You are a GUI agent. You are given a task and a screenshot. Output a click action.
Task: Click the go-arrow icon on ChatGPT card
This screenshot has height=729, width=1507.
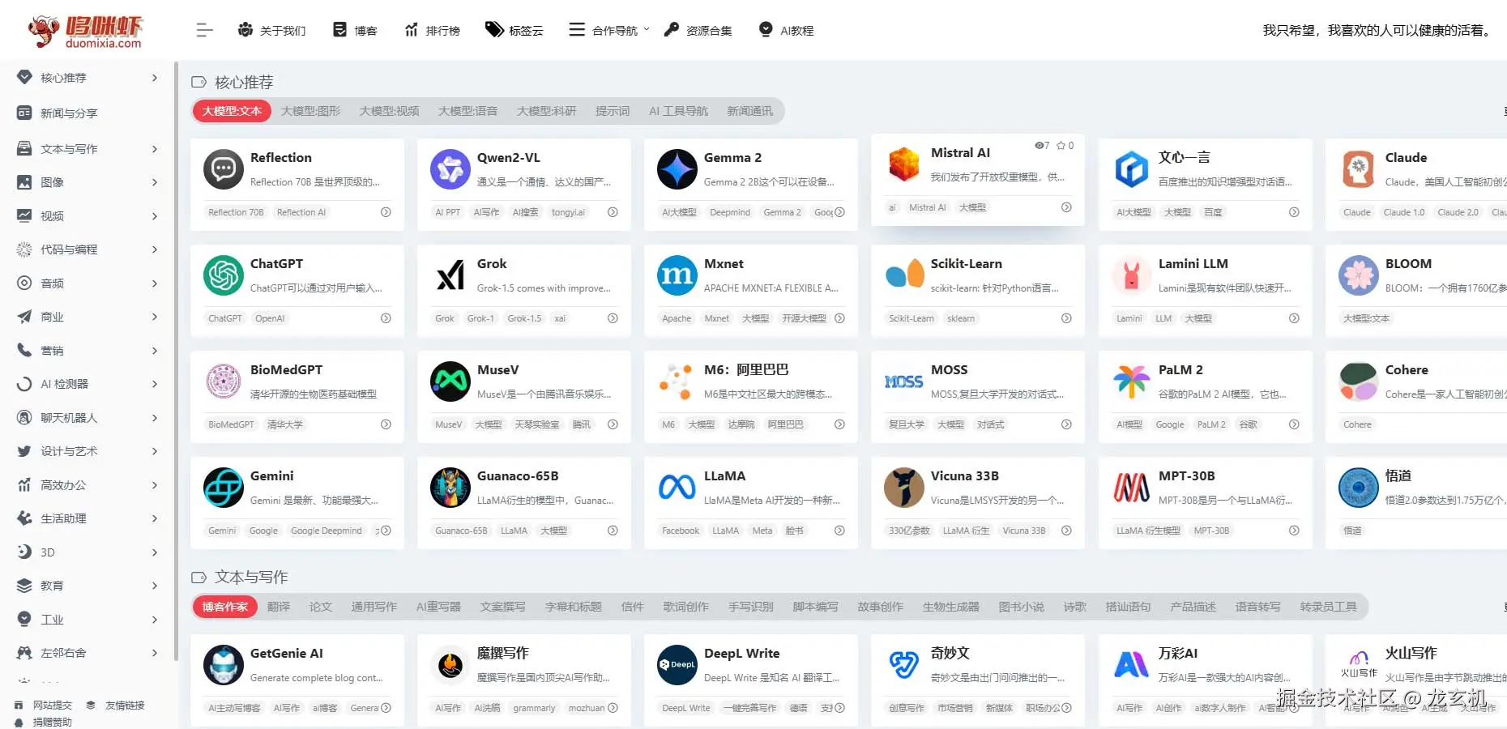[x=386, y=318]
